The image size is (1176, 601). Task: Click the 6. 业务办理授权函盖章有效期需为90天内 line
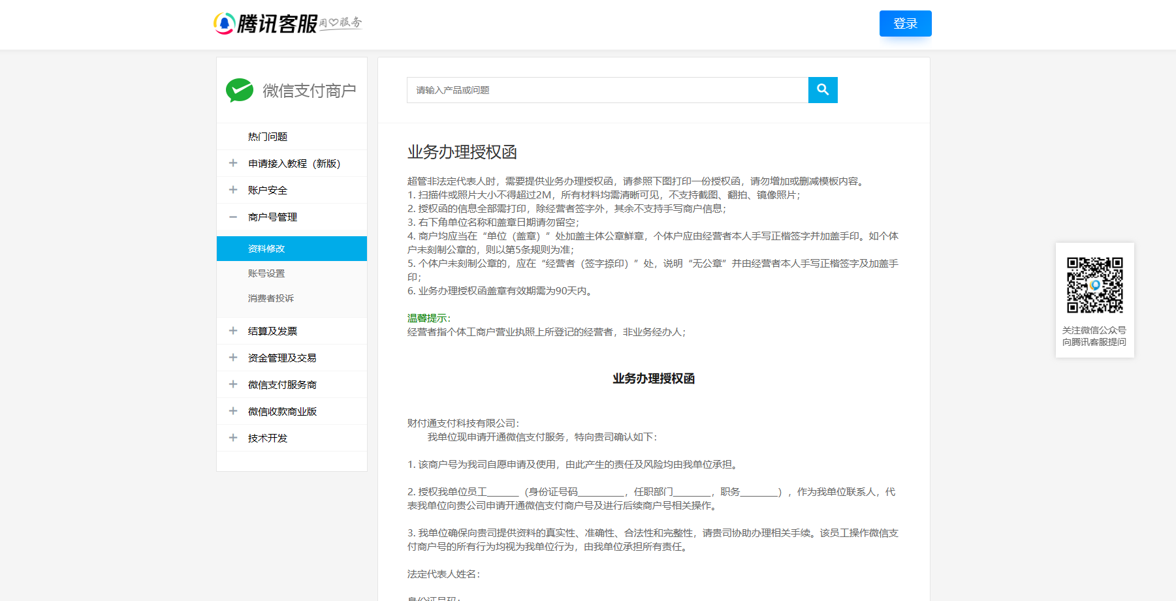pos(501,290)
